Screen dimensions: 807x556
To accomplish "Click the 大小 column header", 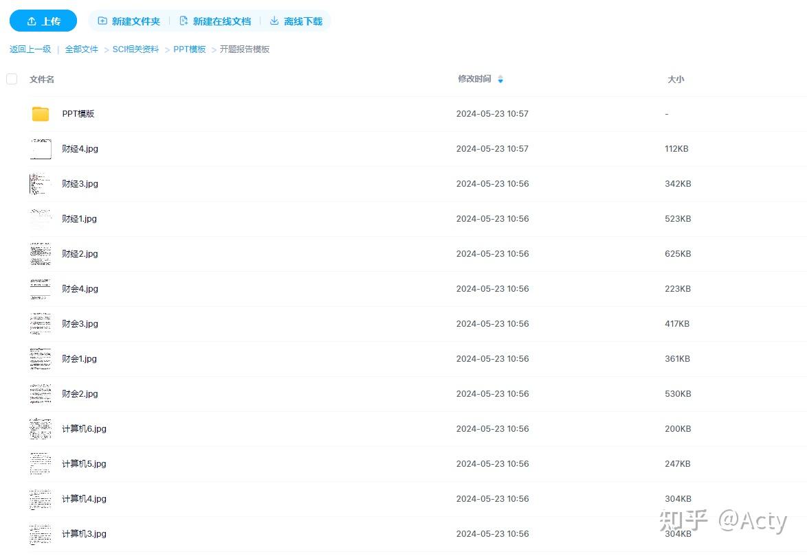I will 676,79.
